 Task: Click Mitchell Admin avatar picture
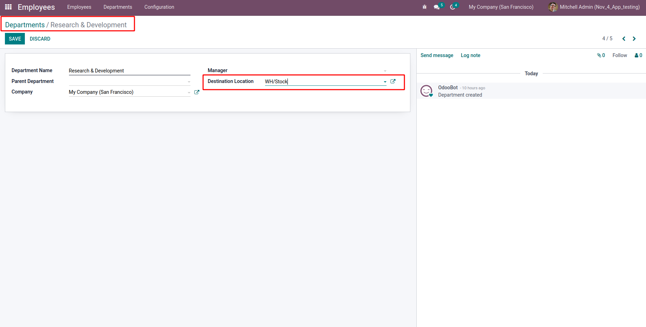pos(553,7)
